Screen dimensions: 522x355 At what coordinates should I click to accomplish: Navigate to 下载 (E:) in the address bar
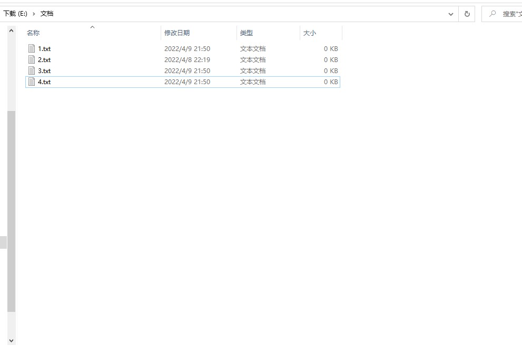15,14
